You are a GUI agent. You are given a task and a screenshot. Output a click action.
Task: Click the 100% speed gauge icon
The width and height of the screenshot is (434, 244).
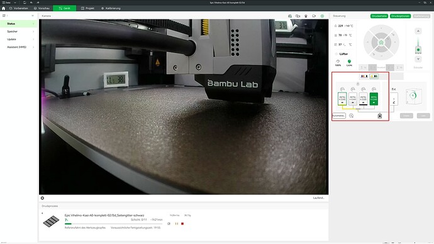click(338, 63)
